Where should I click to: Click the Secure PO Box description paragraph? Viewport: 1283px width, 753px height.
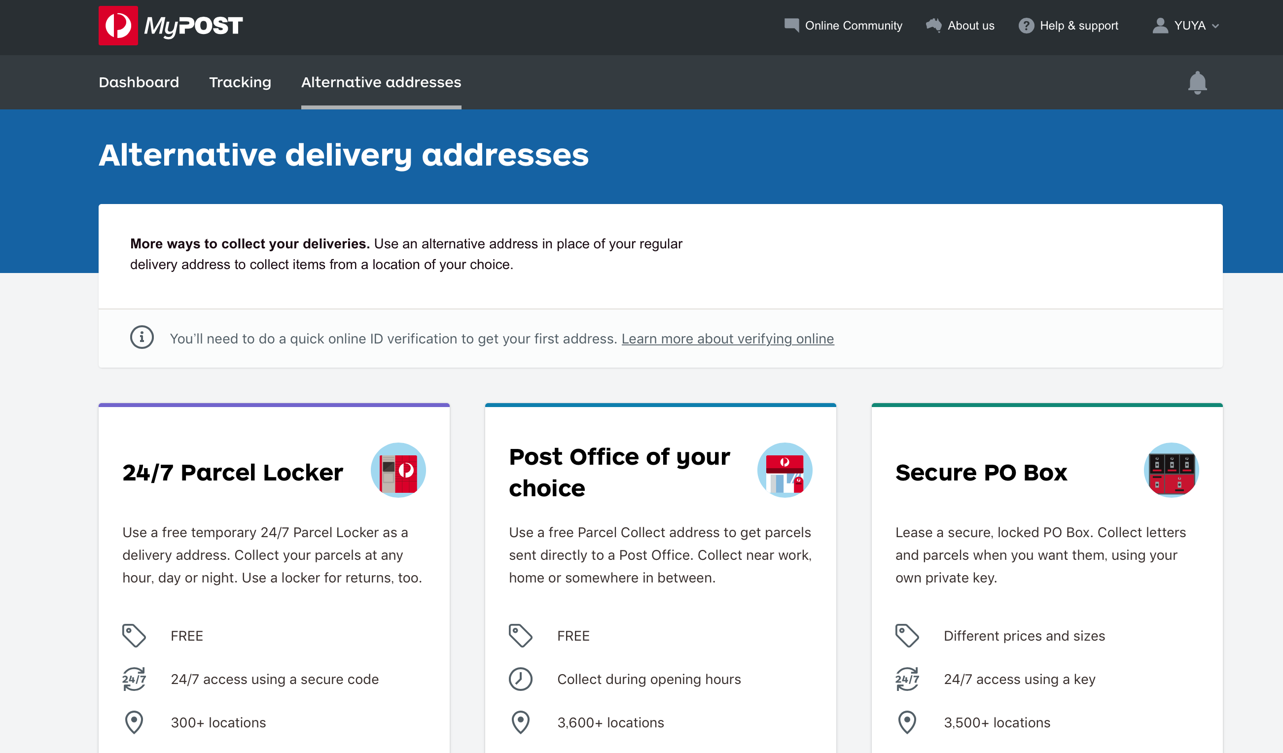click(1041, 555)
